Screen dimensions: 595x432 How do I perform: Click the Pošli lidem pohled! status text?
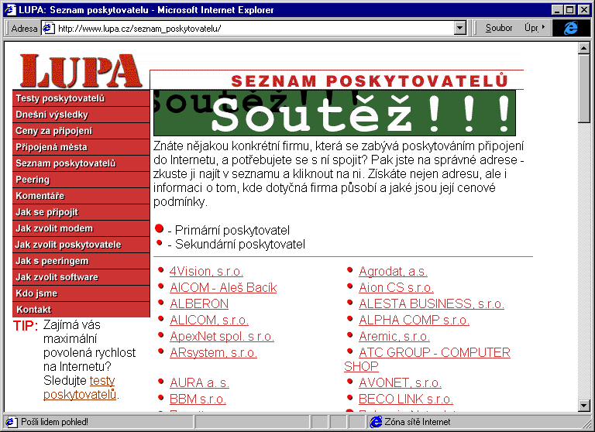[x=54, y=422]
